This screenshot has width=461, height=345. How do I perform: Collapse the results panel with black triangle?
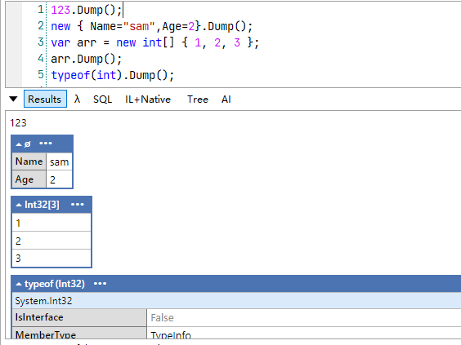pyautogui.click(x=13, y=99)
